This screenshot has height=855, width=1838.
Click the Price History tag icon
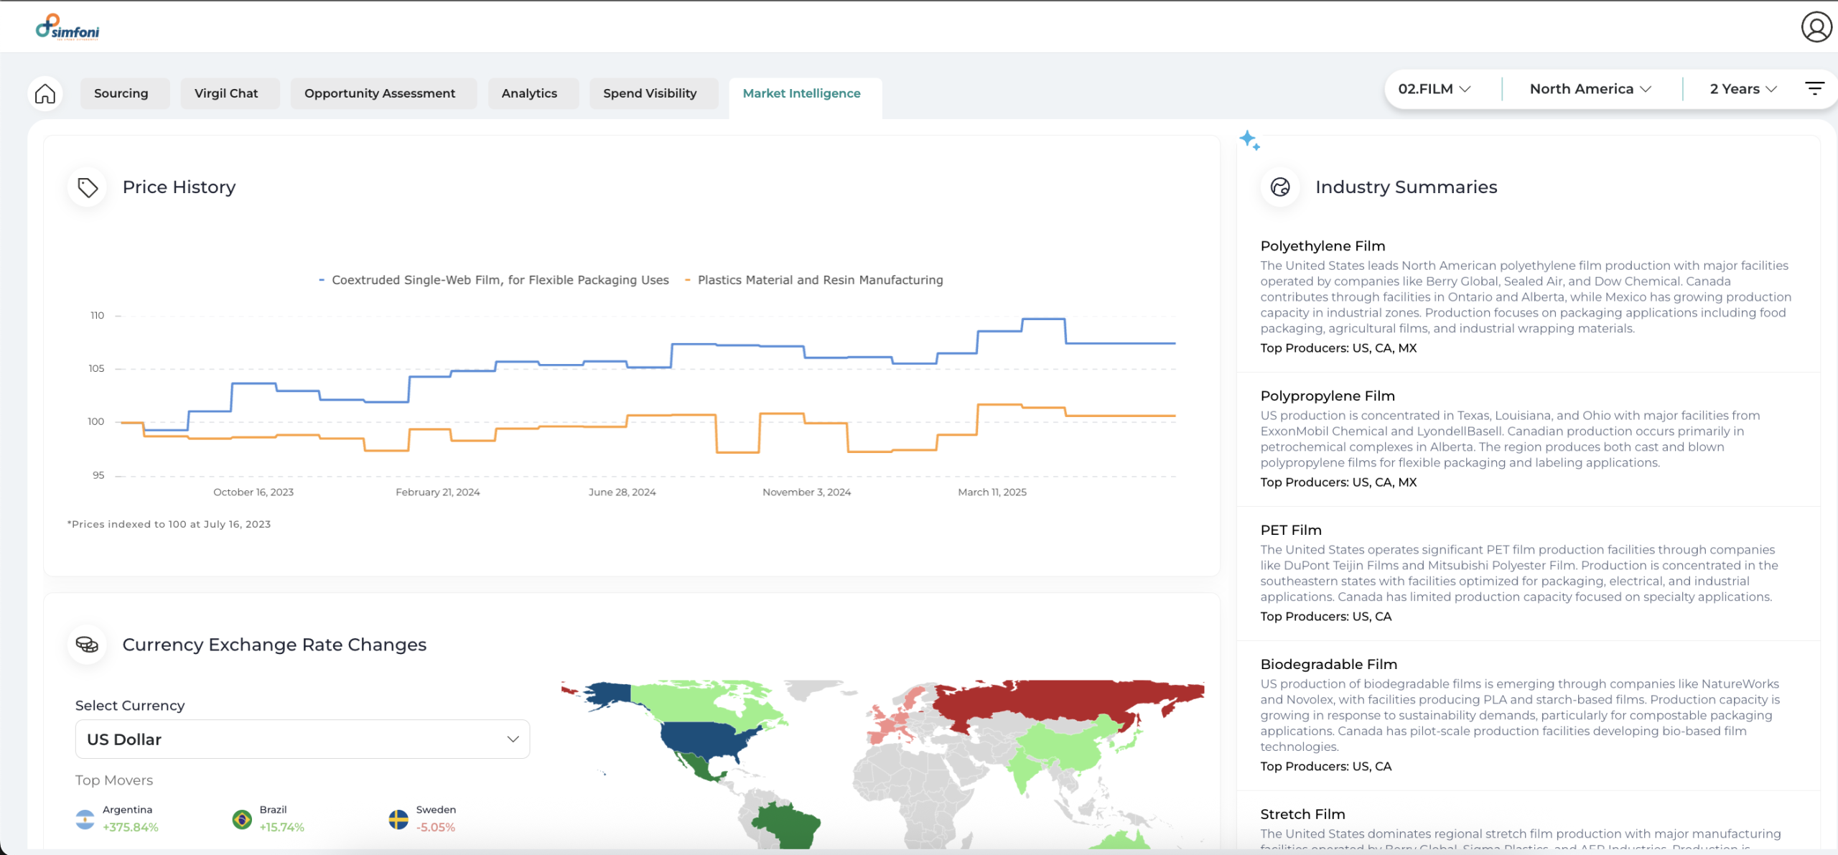88,187
